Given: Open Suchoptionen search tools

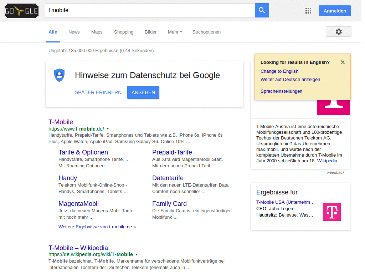Looking at the screenshot, I should coord(206,32).
